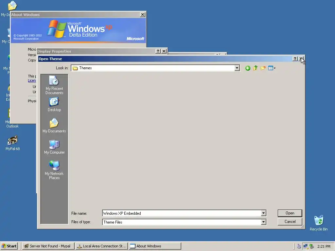The height and width of the screenshot is (251, 335).
Task: Click the system tray clock
Action: click(324, 246)
